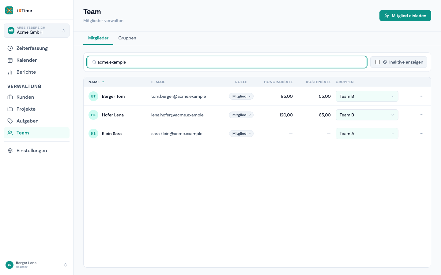Expand the Berger Lena user menu
441x275 pixels.
[x=36, y=265]
